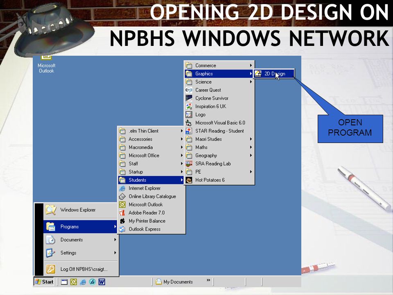Launch Career Quest
The width and height of the screenshot is (393, 295).
tap(219, 90)
